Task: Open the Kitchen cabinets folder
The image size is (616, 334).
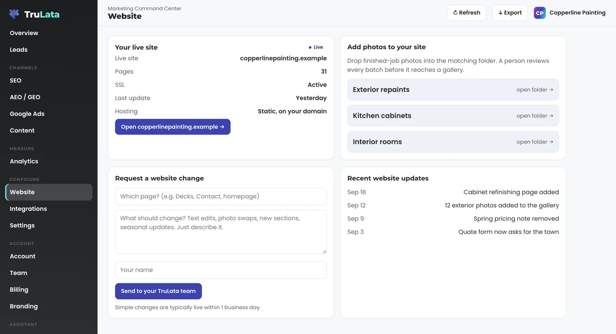Action: coord(453,116)
